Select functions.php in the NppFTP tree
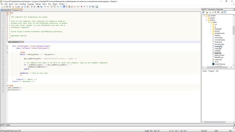Viewport: 235px width, 132px height. click(x=220, y=44)
